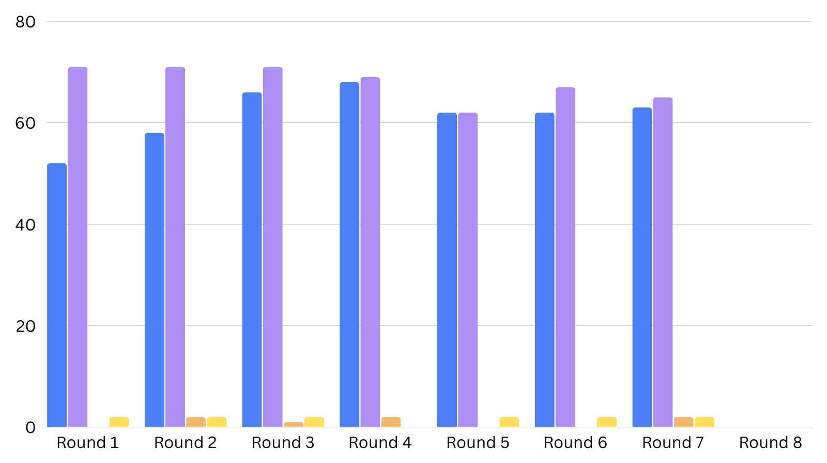Image resolution: width=827 pixels, height=463 pixels.
Task: Click the 80 value on the y-axis
Action: click(25, 22)
